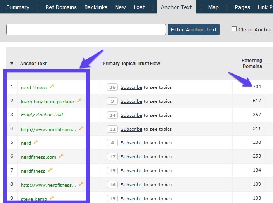The width and height of the screenshot is (273, 203).
Task: Click Subscribe link in row with 288 domains
Action: pyautogui.click(x=131, y=143)
